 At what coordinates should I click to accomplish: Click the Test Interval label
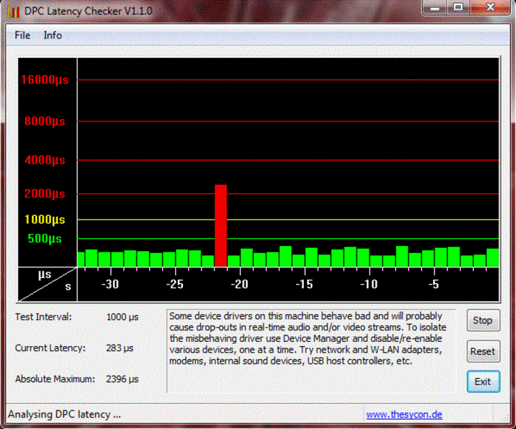point(43,317)
